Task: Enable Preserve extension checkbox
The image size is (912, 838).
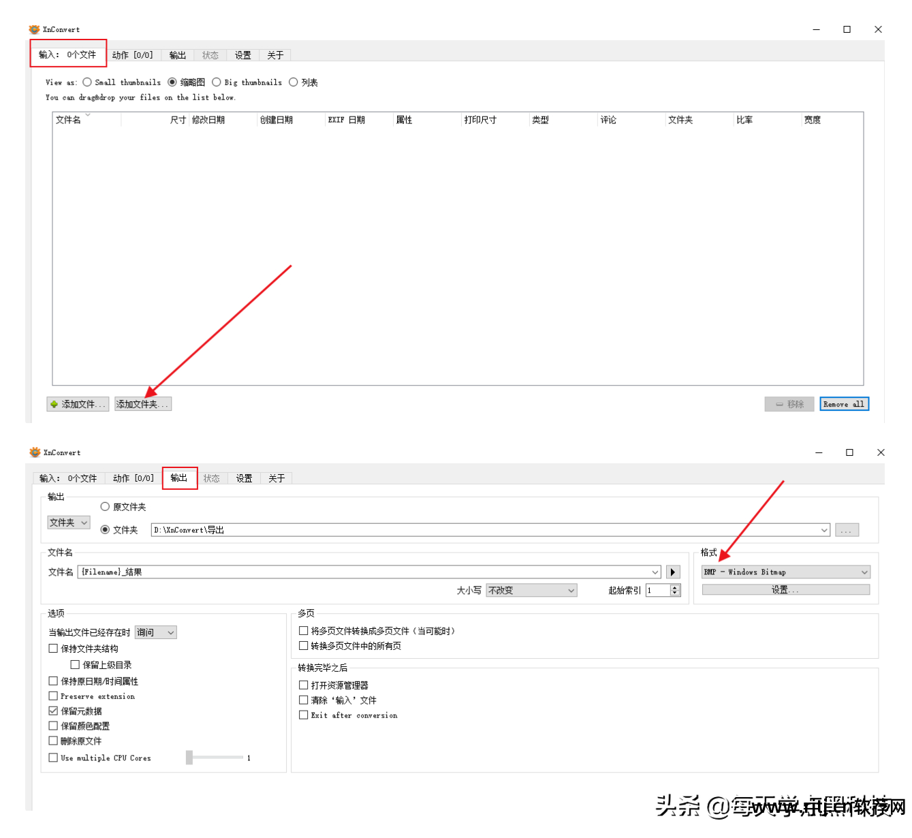Action: point(53,696)
